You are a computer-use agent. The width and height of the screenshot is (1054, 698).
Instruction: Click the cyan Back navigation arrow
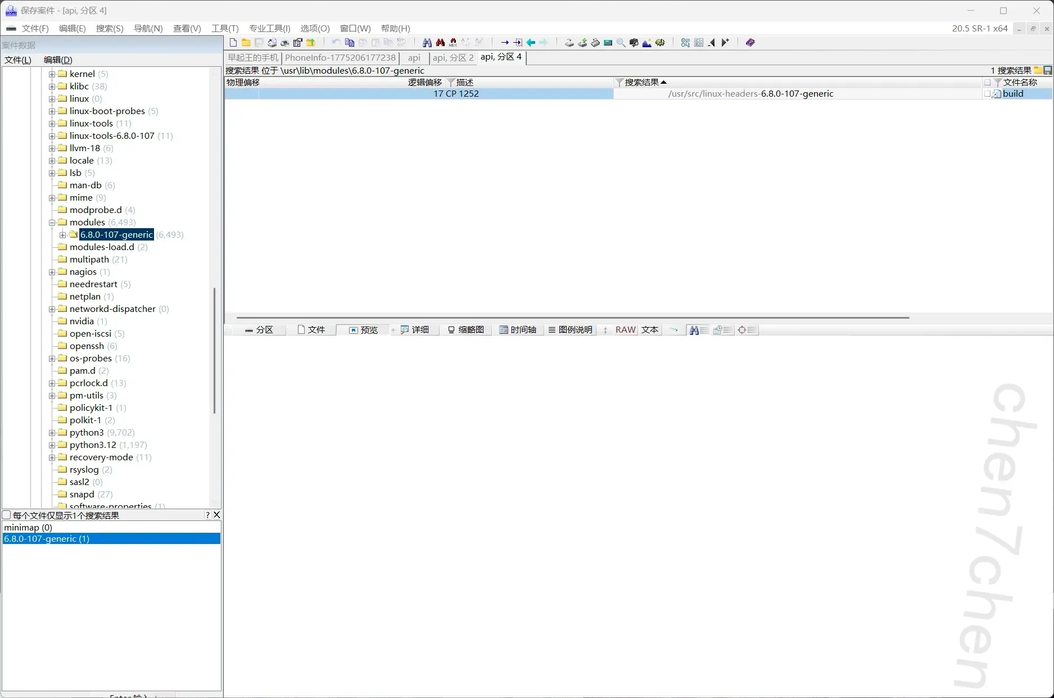(531, 43)
